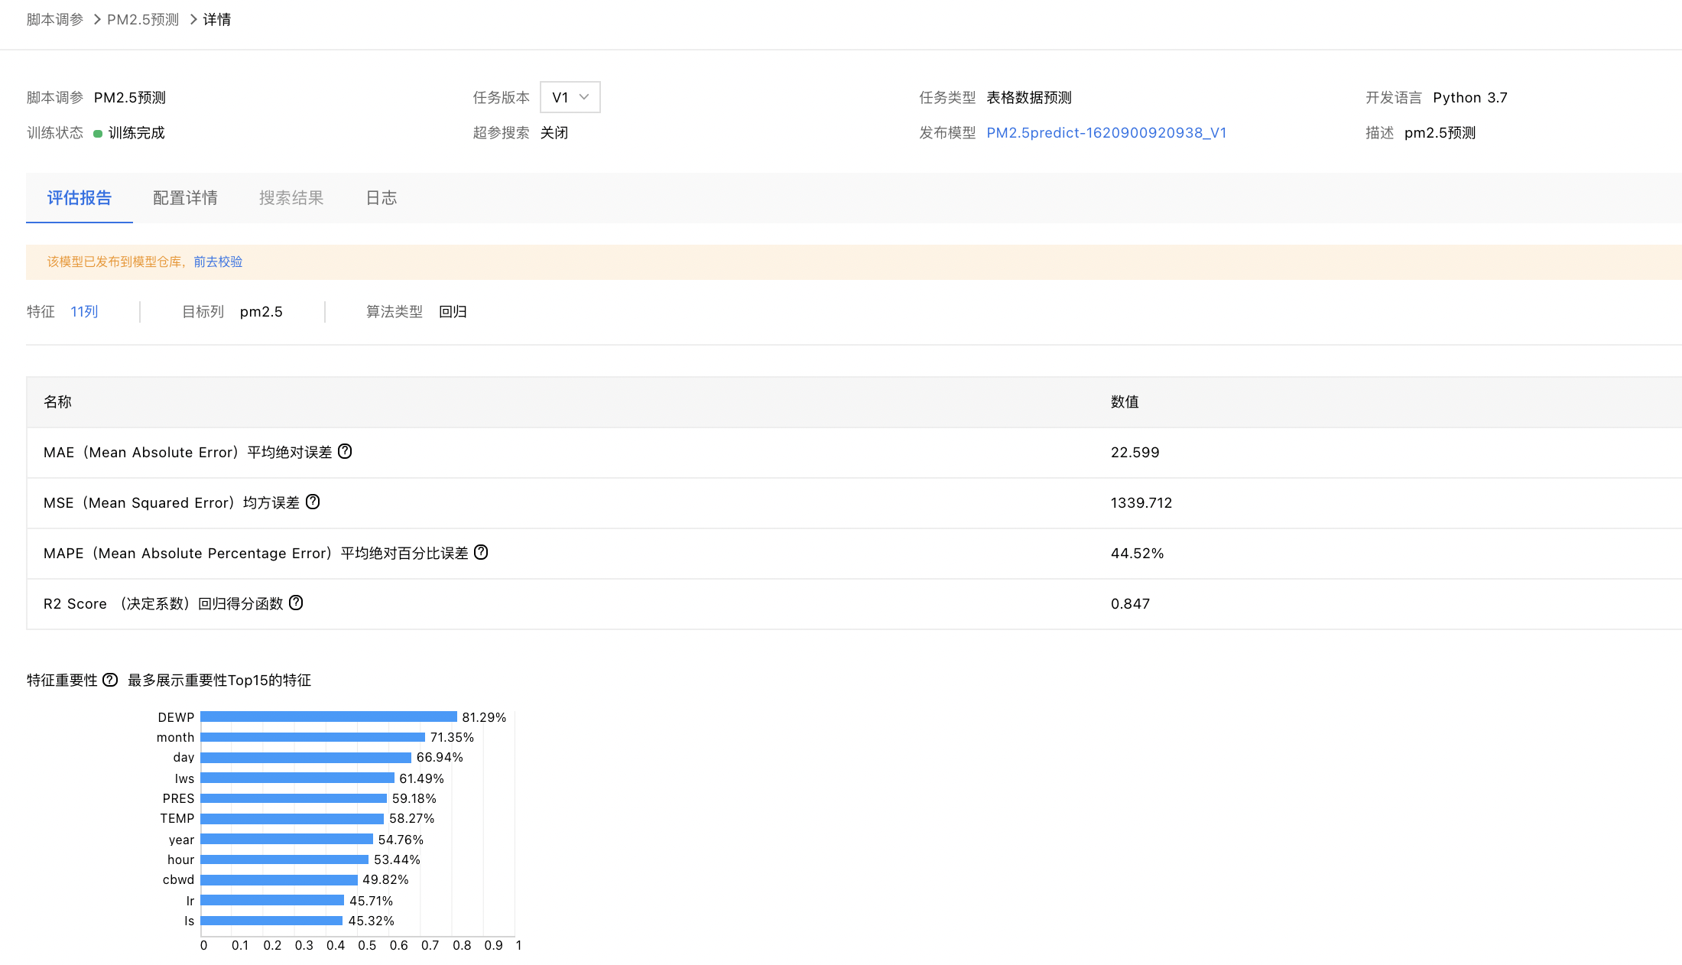Click the 训练完成 status text
This screenshot has width=1682, height=965.
point(137,132)
